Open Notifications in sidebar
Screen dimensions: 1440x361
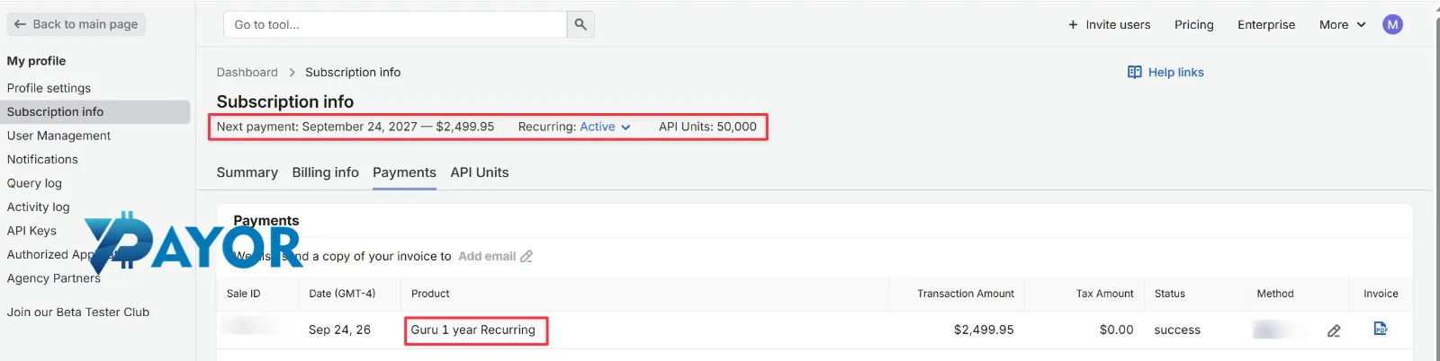pyautogui.click(x=42, y=159)
